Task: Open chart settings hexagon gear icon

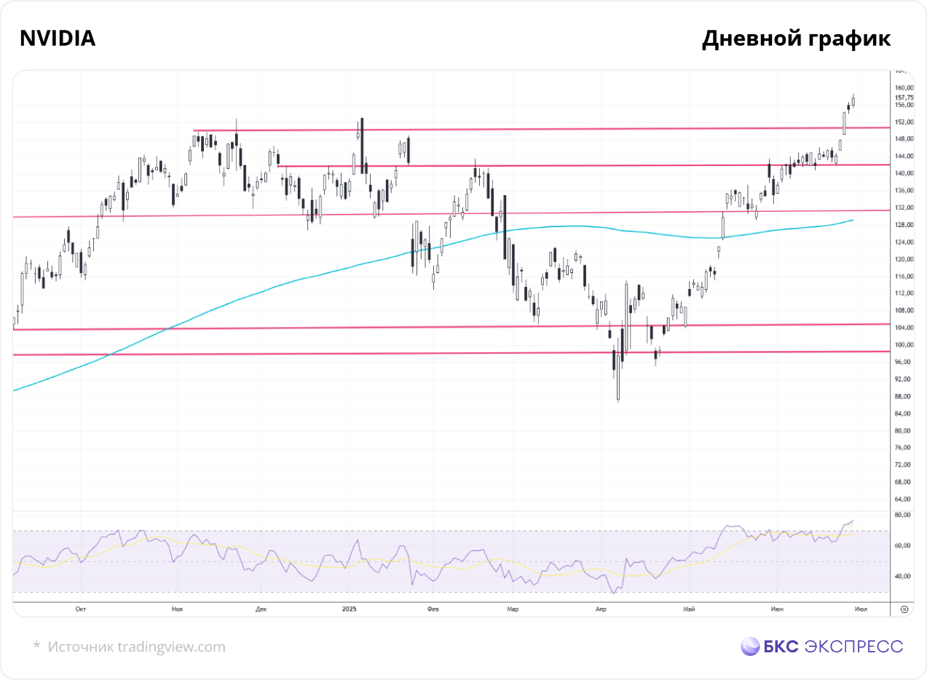Action: (904, 609)
